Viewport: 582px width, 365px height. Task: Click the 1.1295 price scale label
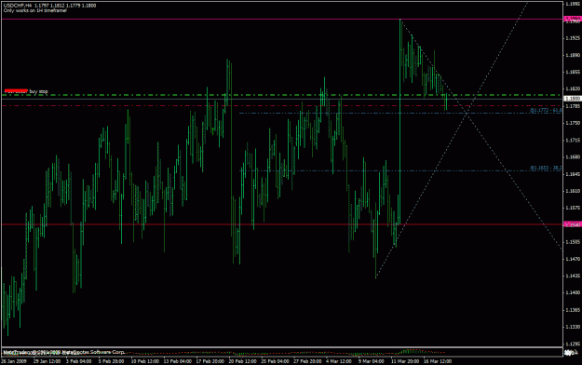pyautogui.click(x=573, y=344)
